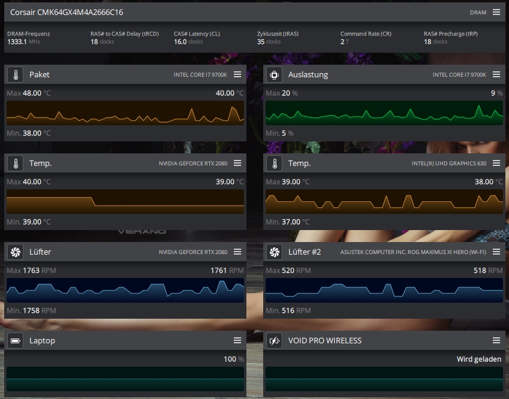509x399 pixels.
Task: Click the RPM graph on the Lüfter #2 panel
Action: pos(384,291)
